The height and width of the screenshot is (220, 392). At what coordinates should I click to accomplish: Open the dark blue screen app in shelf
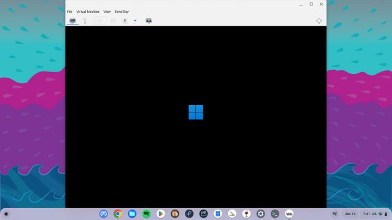coord(203,214)
